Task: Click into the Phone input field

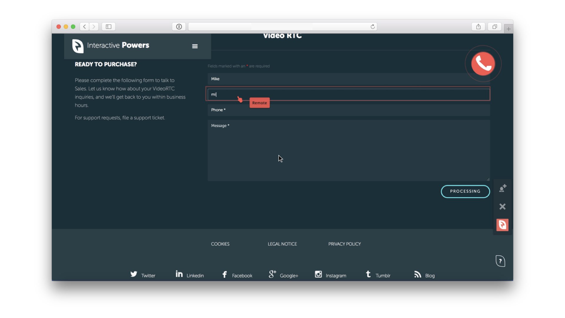Action: (x=348, y=110)
